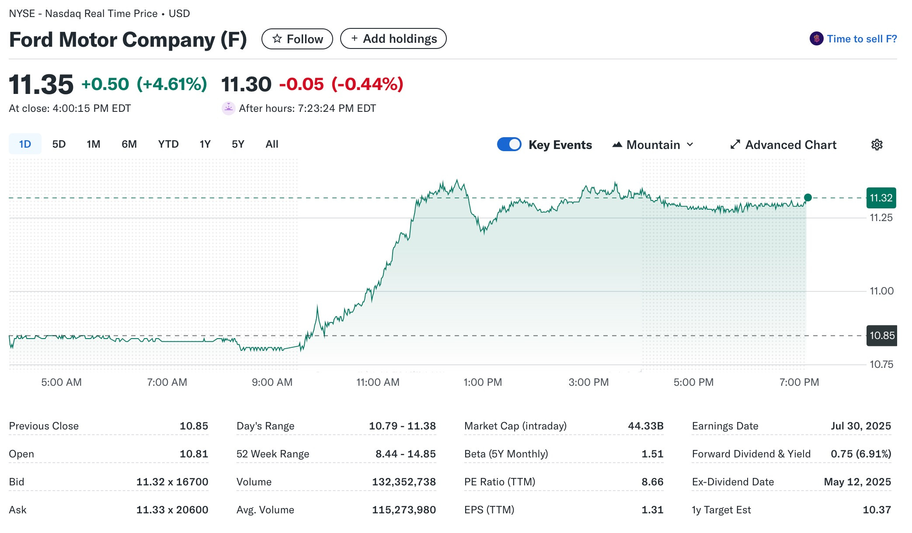The height and width of the screenshot is (533, 912).
Task: Select the 5D chart range tab
Action: click(59, 144)
